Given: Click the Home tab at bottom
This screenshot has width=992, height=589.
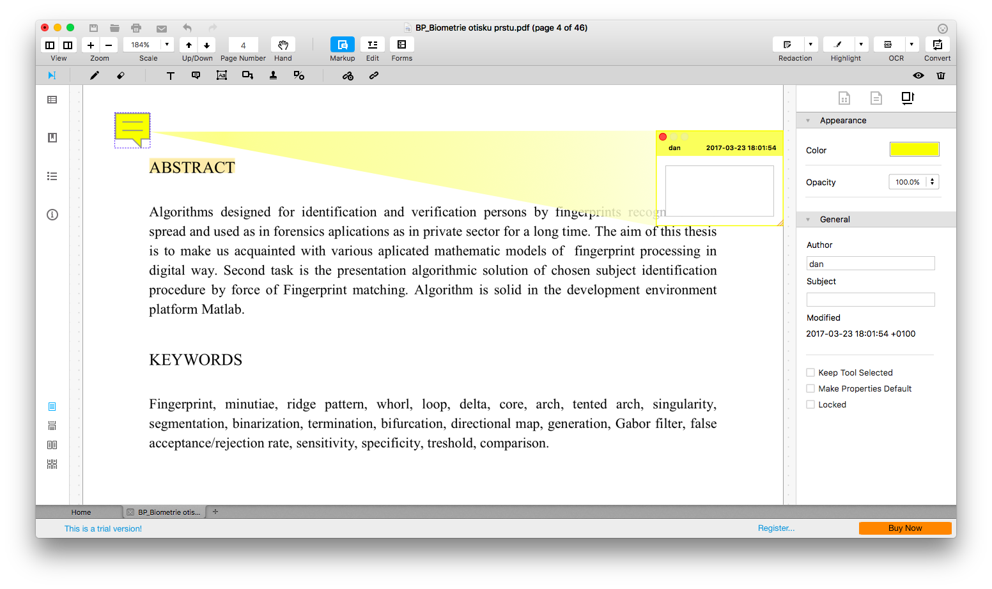Looking at the screenshot, I should (81, 512).
